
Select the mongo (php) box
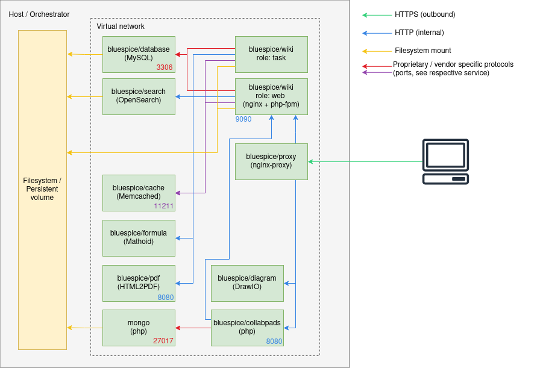point(139,328)
